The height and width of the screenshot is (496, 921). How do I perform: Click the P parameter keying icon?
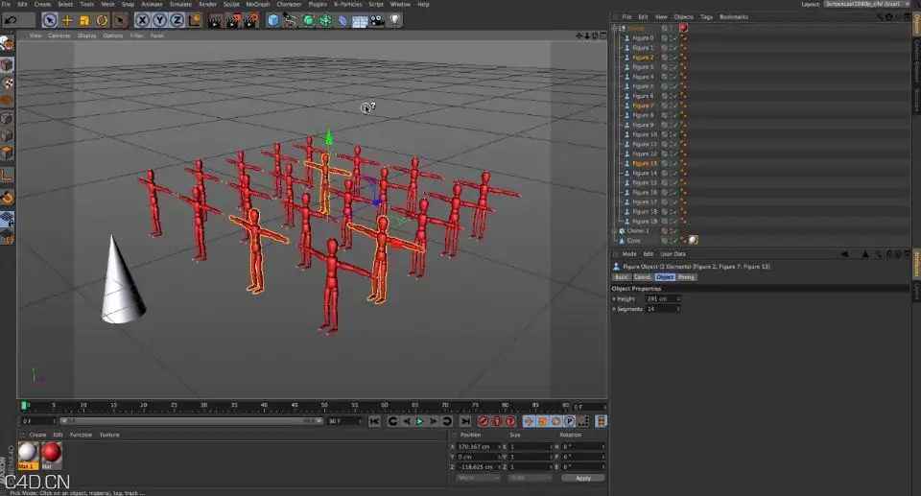[x=569, y=421]
